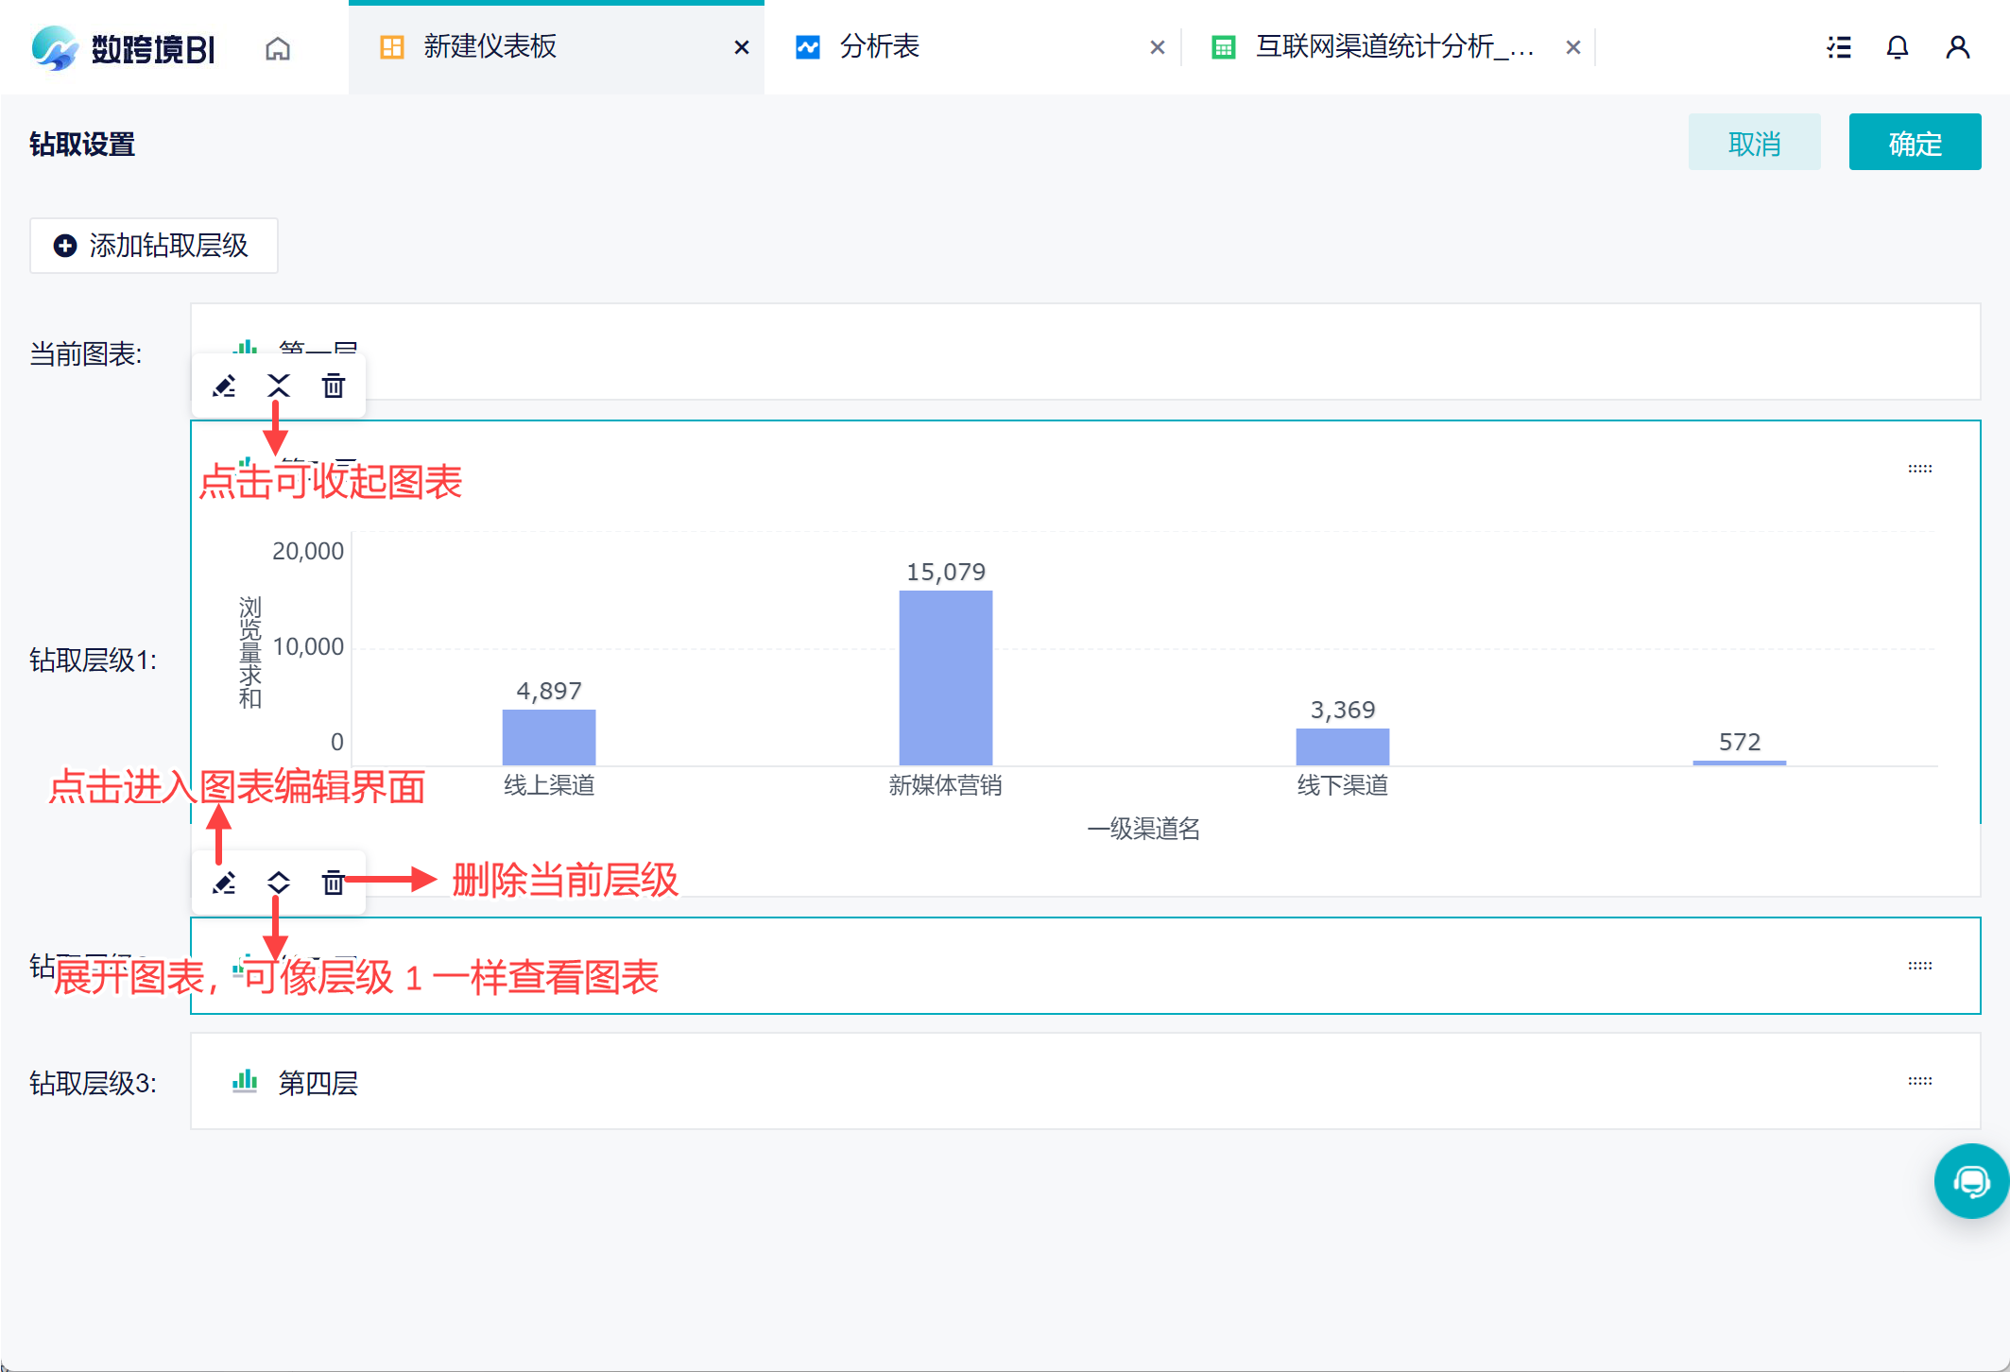Switch to 互联网渠道统计分析 tab

[x=1393, y=46]
